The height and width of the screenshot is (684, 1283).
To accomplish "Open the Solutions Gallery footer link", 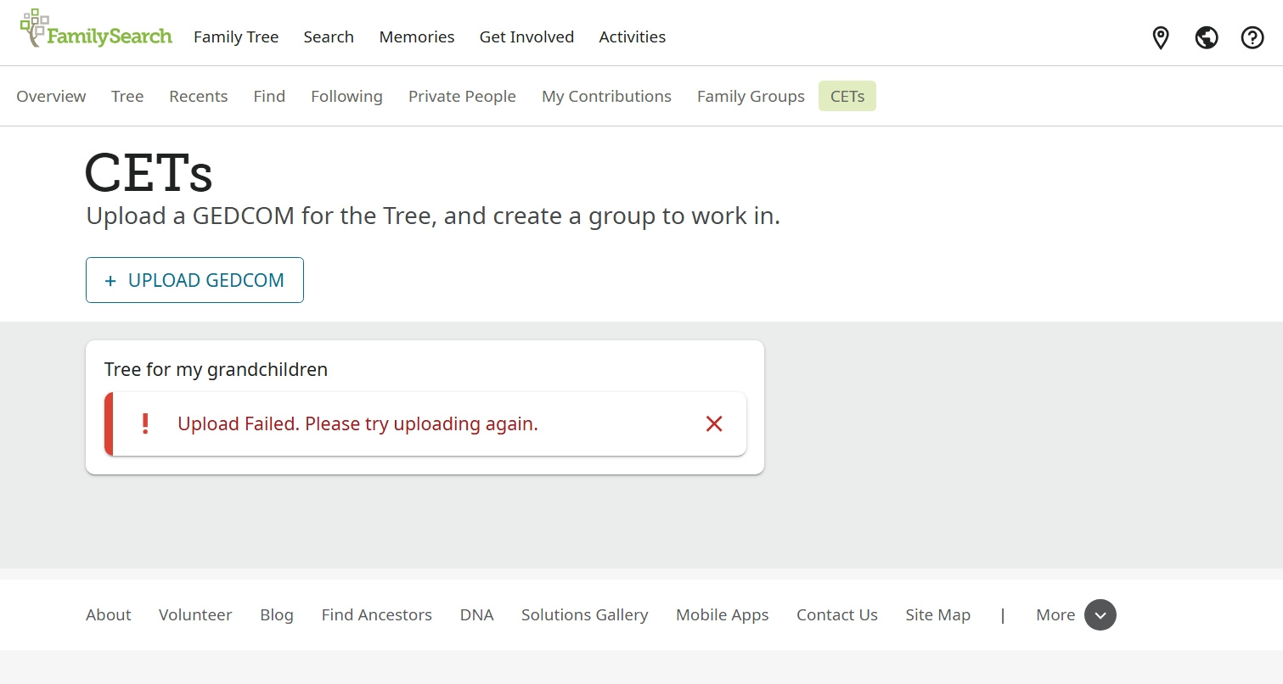I will tap(585, 615).
